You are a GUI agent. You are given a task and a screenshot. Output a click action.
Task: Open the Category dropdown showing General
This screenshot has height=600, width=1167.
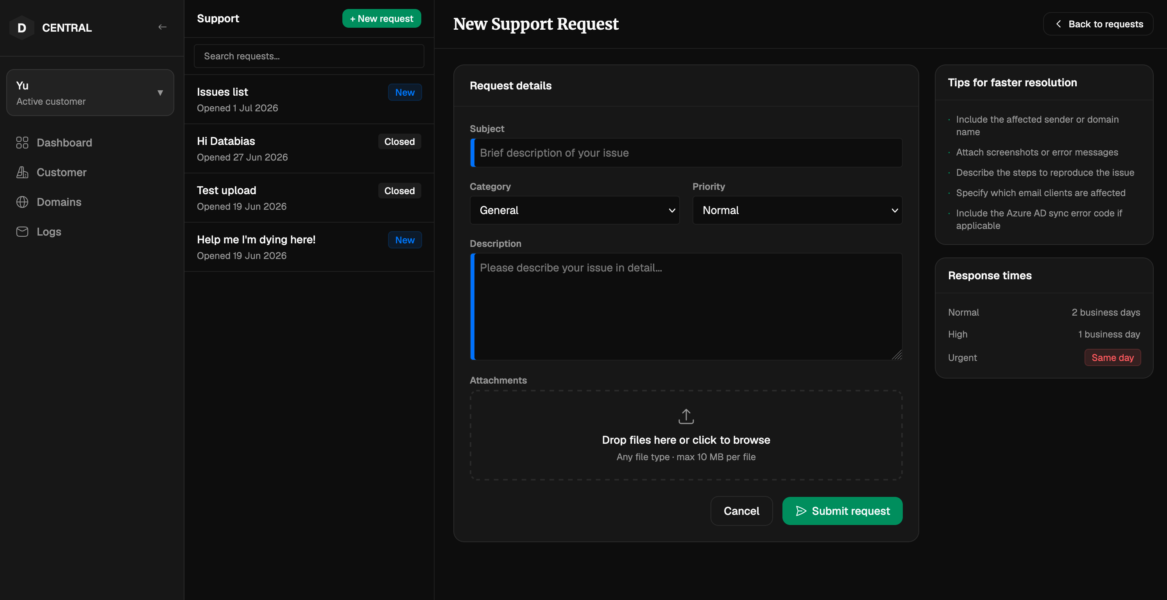coord(575,210)
